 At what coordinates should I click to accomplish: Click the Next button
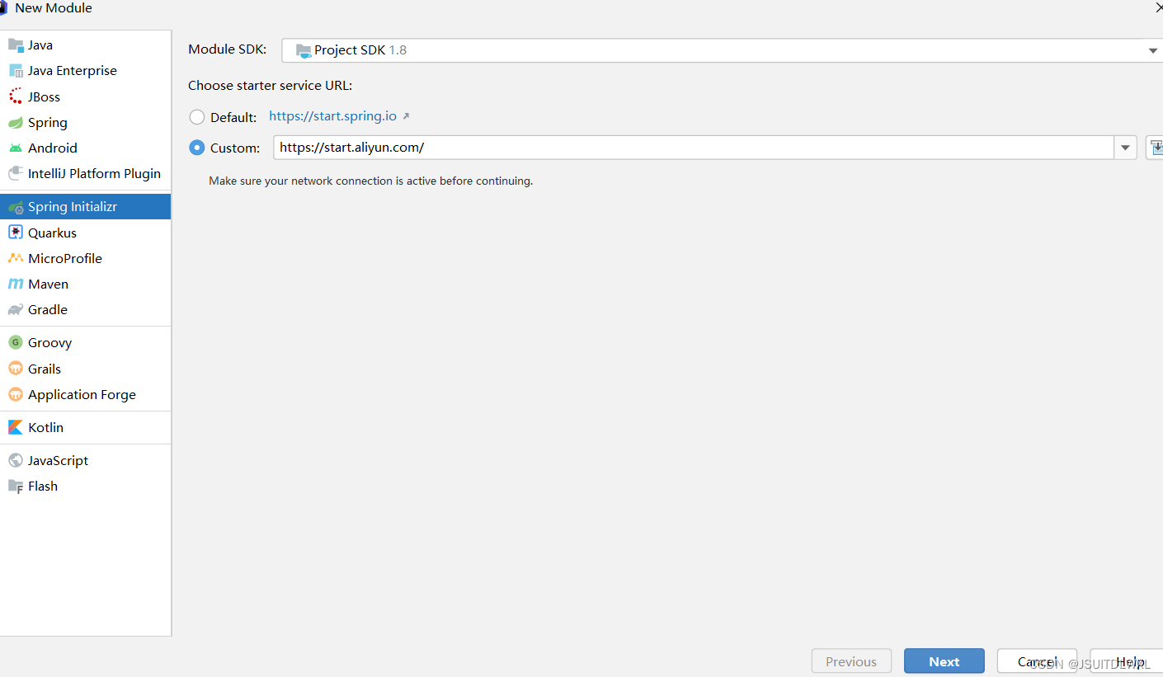pyautogui.click(x=944, y=661)
